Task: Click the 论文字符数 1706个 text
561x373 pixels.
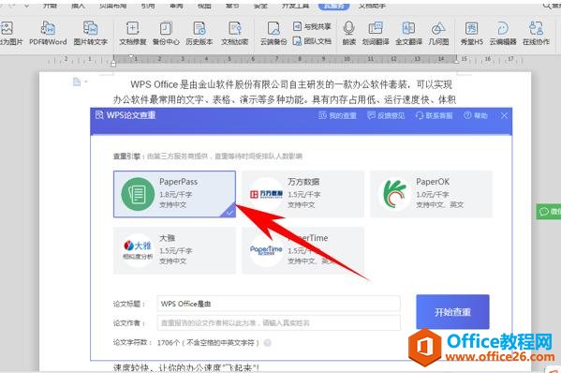Action: click(x=186, y=343)
